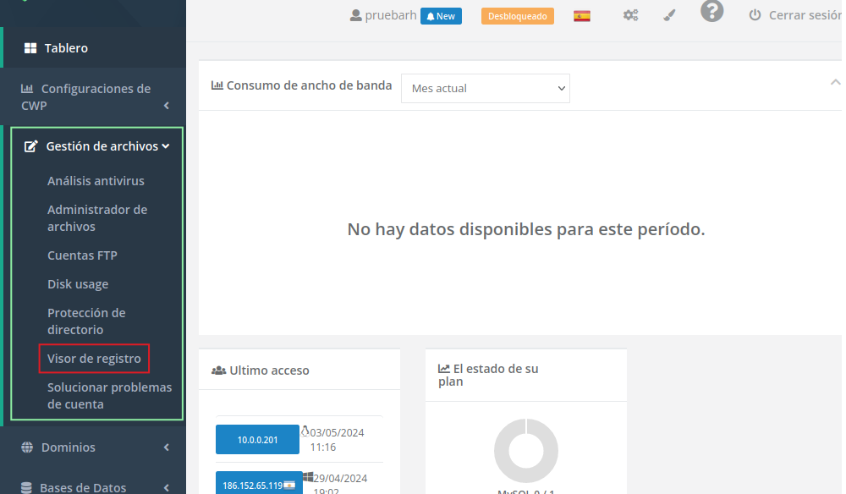
Task: Go to the Tablero dashboard
Action: pyautogui.click(x=66, y=48)
